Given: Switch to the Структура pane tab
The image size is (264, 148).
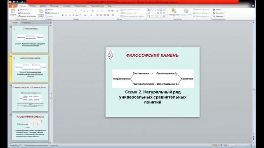Looking at the screenshot, I should click(26, 23).
